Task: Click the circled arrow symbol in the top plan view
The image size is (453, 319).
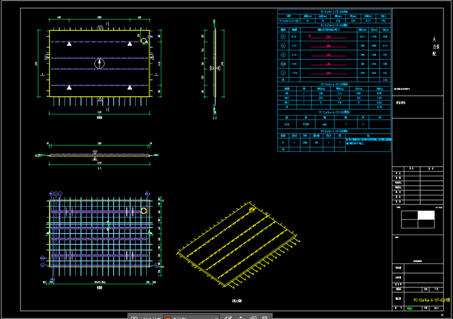Action: pyautogui.click(x=100, y=63)
